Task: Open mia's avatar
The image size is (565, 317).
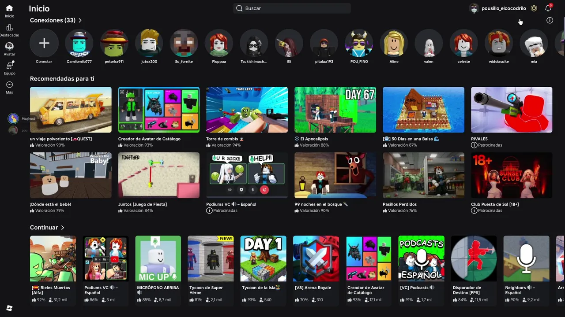Action: pyautogui.click(x=534, y=43)
